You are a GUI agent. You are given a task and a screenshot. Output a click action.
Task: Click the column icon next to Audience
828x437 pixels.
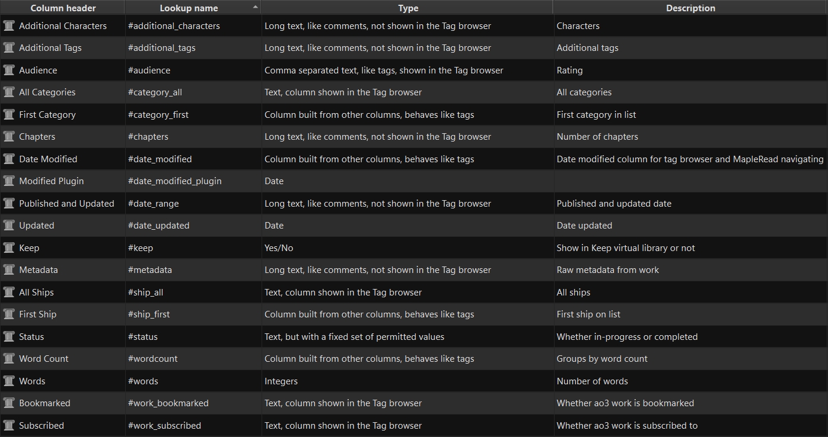click(9, 70)
